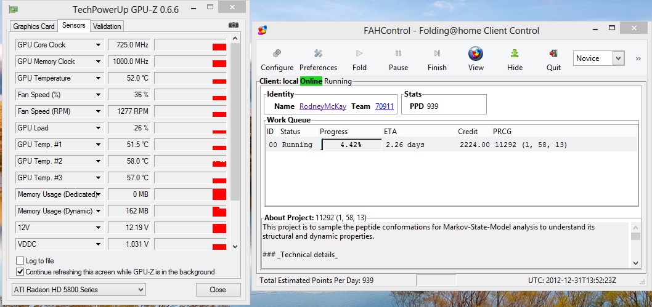Click GPU-Z sensor list scroll down arrow
The height and width of the screenshot is (307, 652).
point(235,247)
